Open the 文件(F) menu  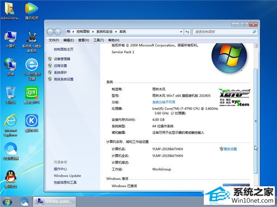coord(54,40)
